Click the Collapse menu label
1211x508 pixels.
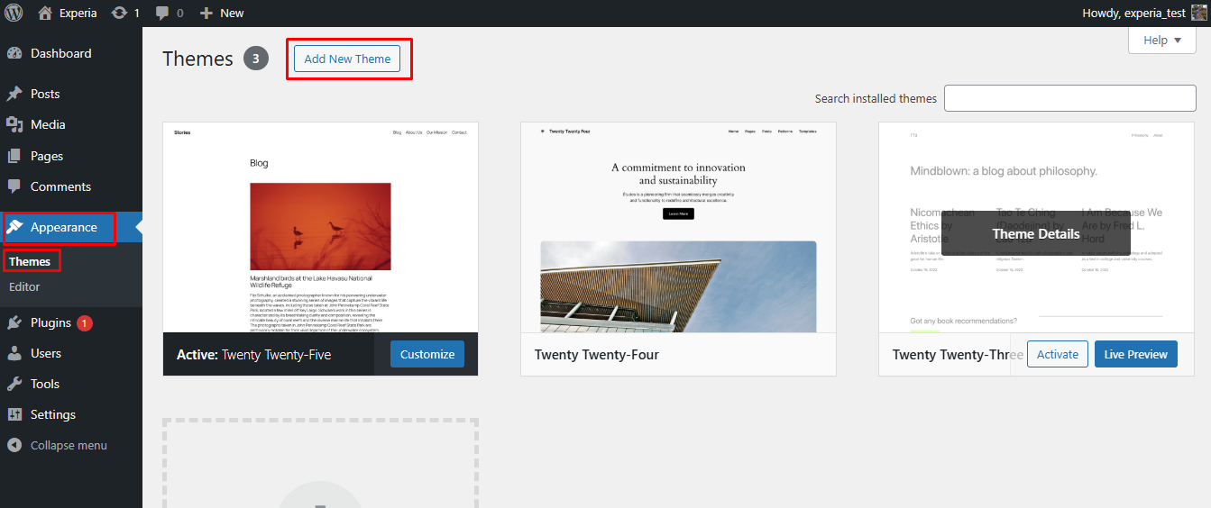(69, 445)
